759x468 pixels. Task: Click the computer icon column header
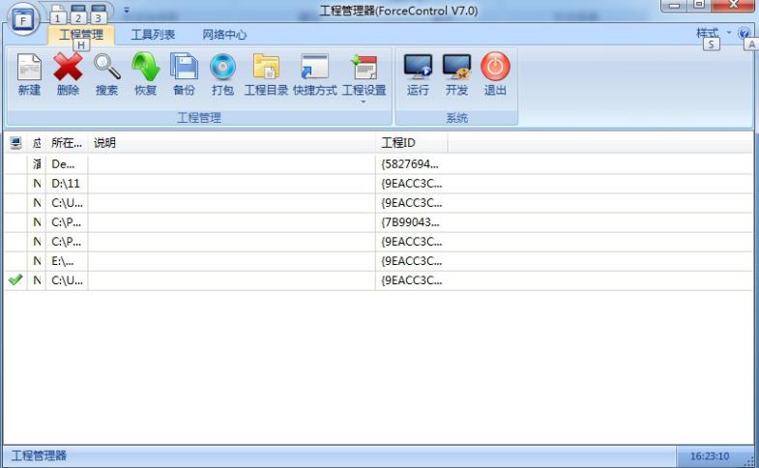coord(15,143)
